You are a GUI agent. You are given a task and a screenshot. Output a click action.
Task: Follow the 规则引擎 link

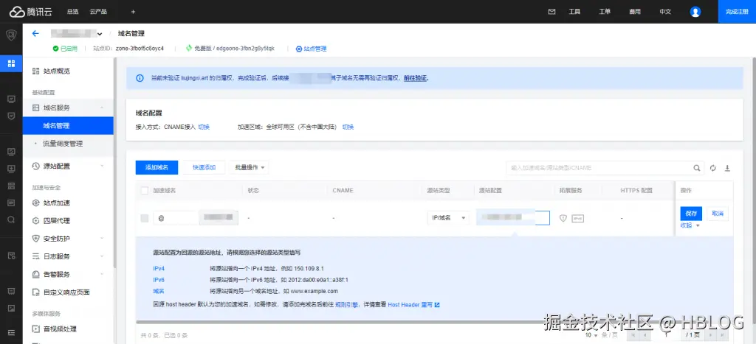click(347, 304)
